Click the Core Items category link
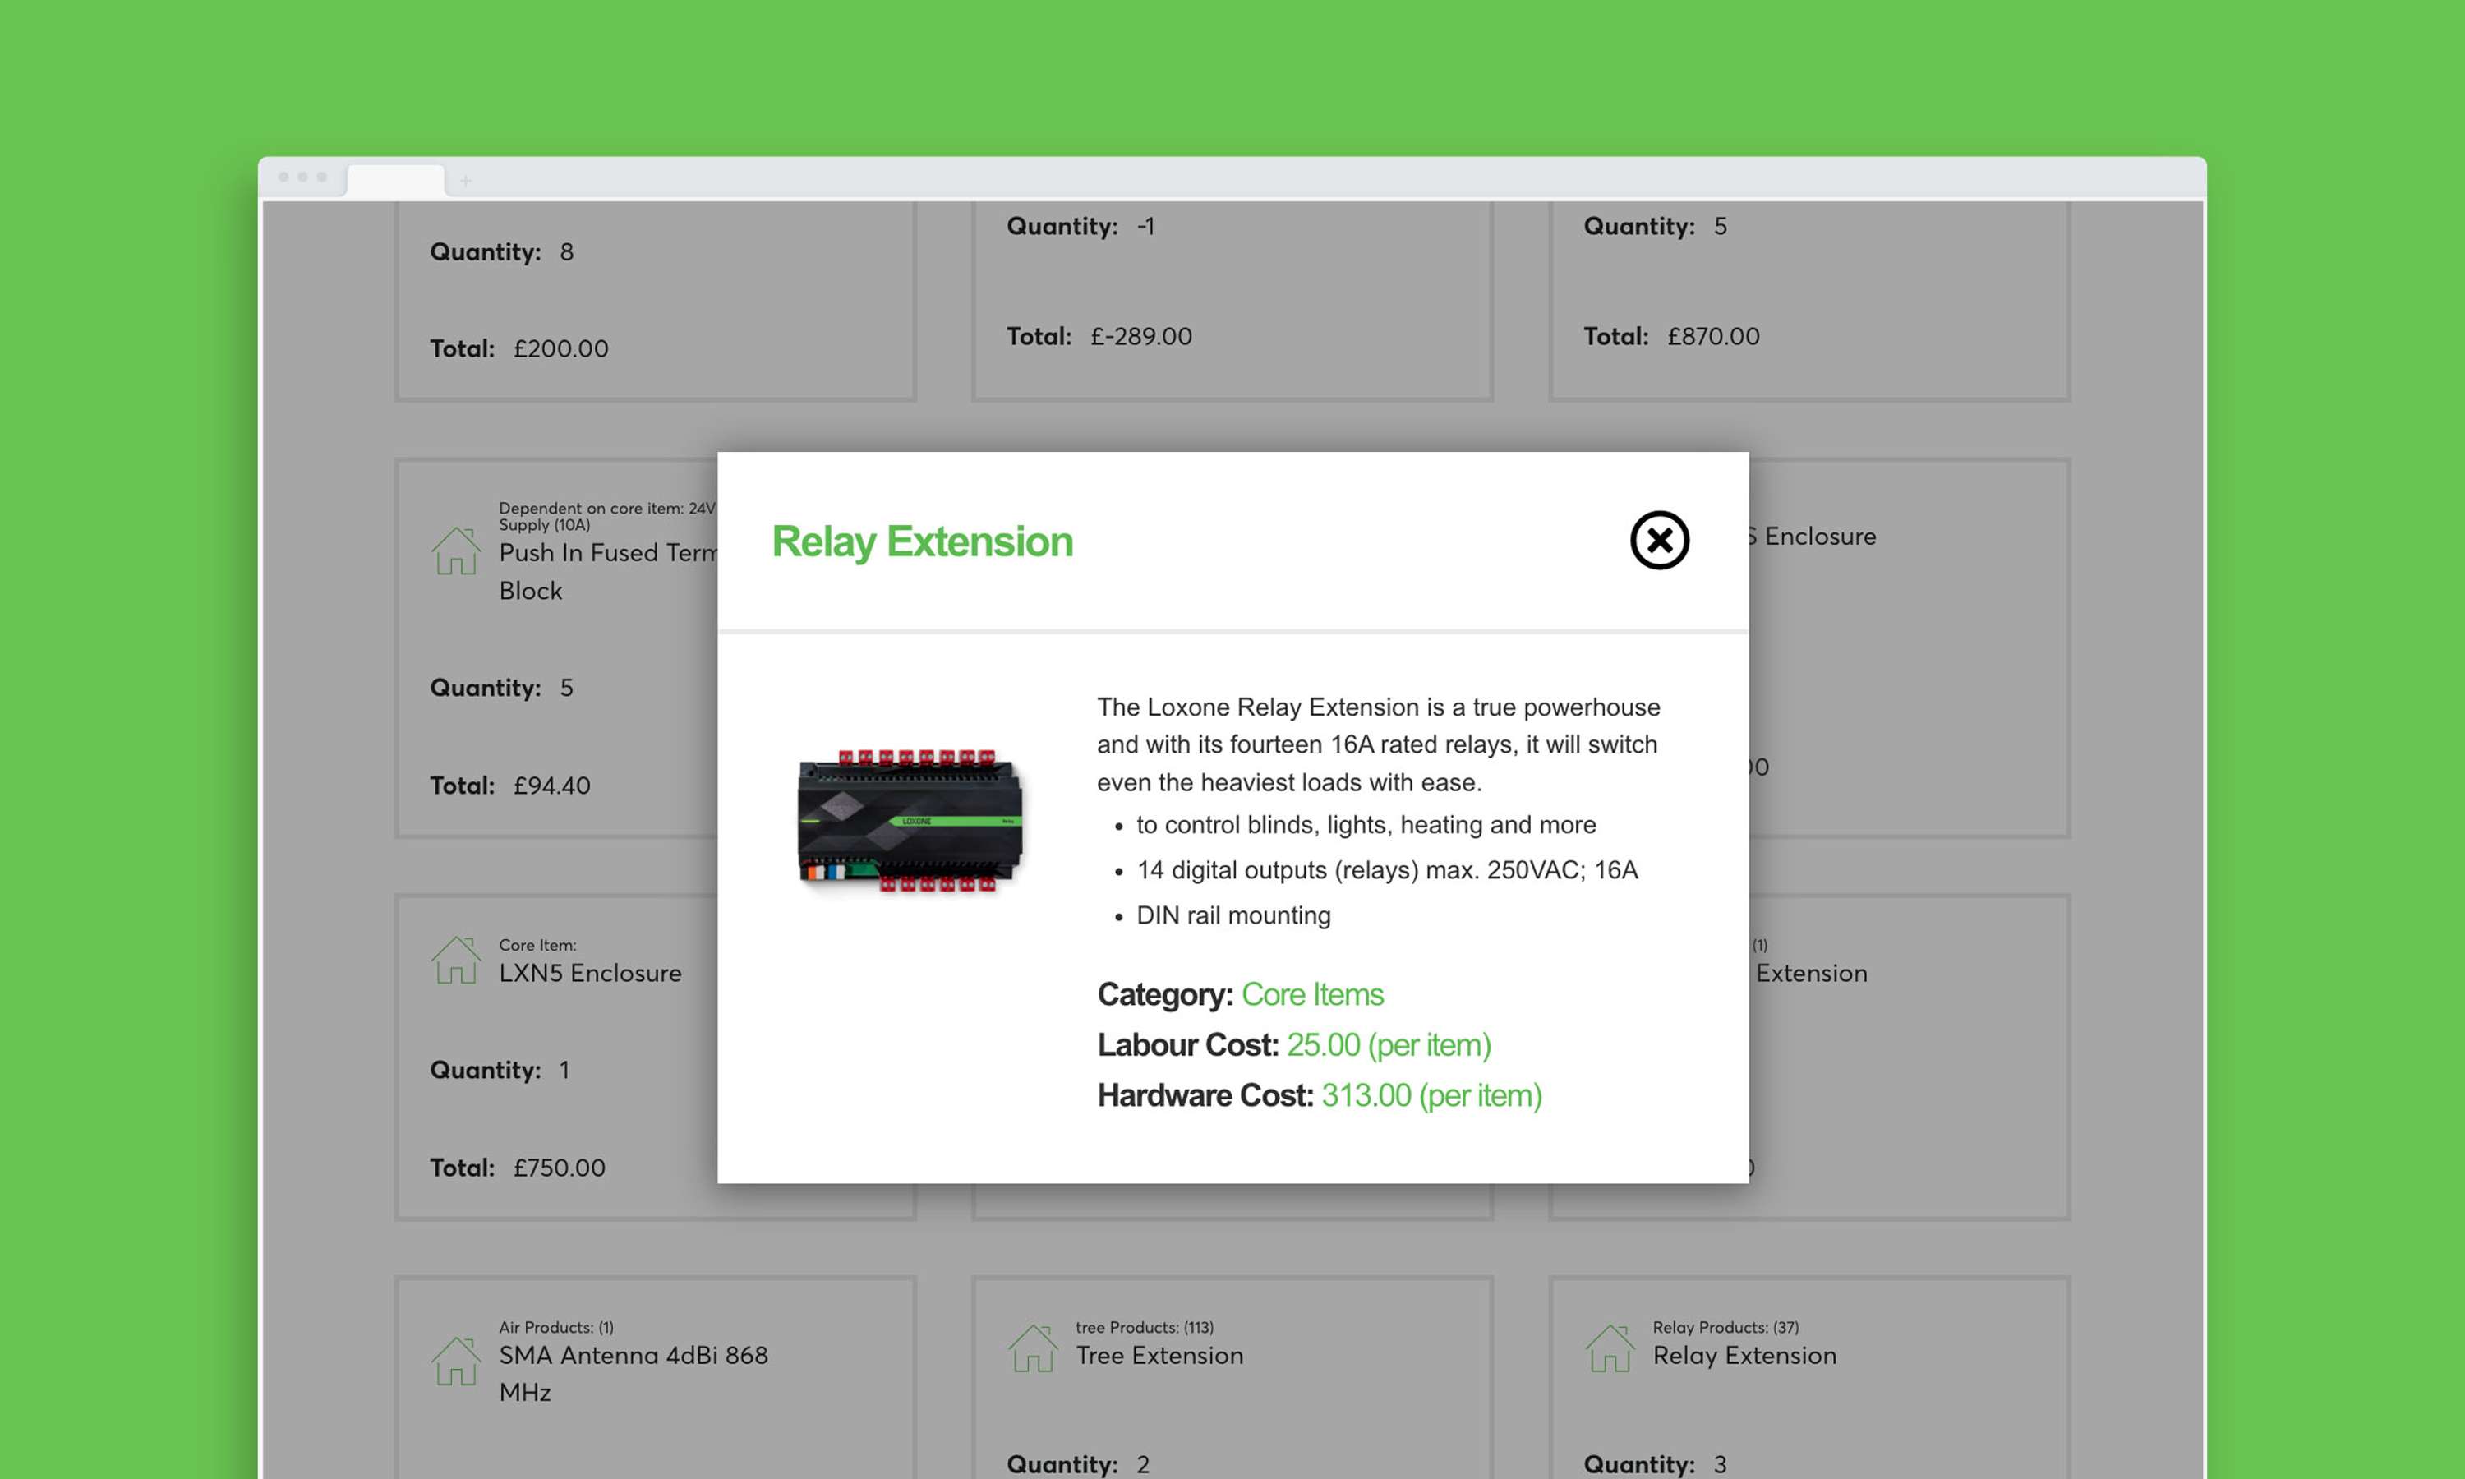 point(1312,993)
